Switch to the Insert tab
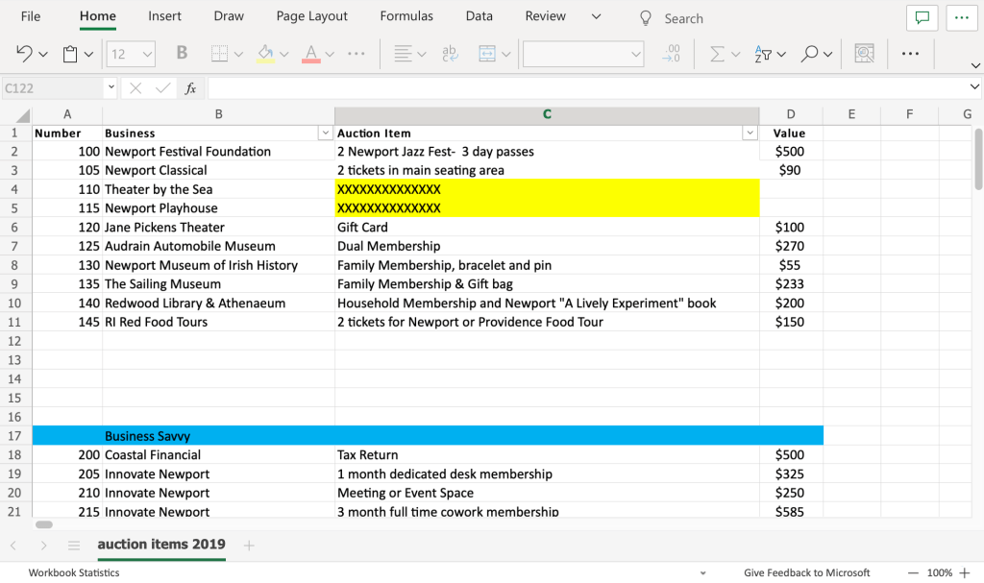 [164, 16]
